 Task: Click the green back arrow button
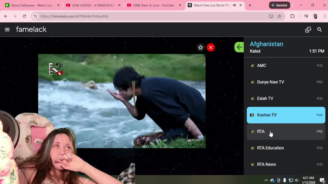point(239,47)
